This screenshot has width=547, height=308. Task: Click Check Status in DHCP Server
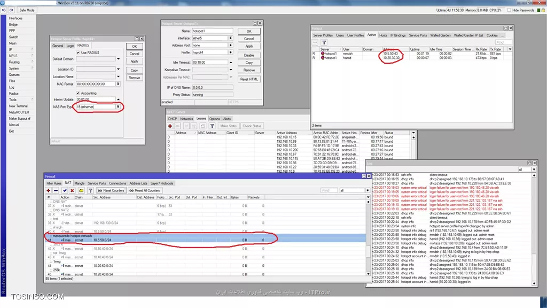252,126
